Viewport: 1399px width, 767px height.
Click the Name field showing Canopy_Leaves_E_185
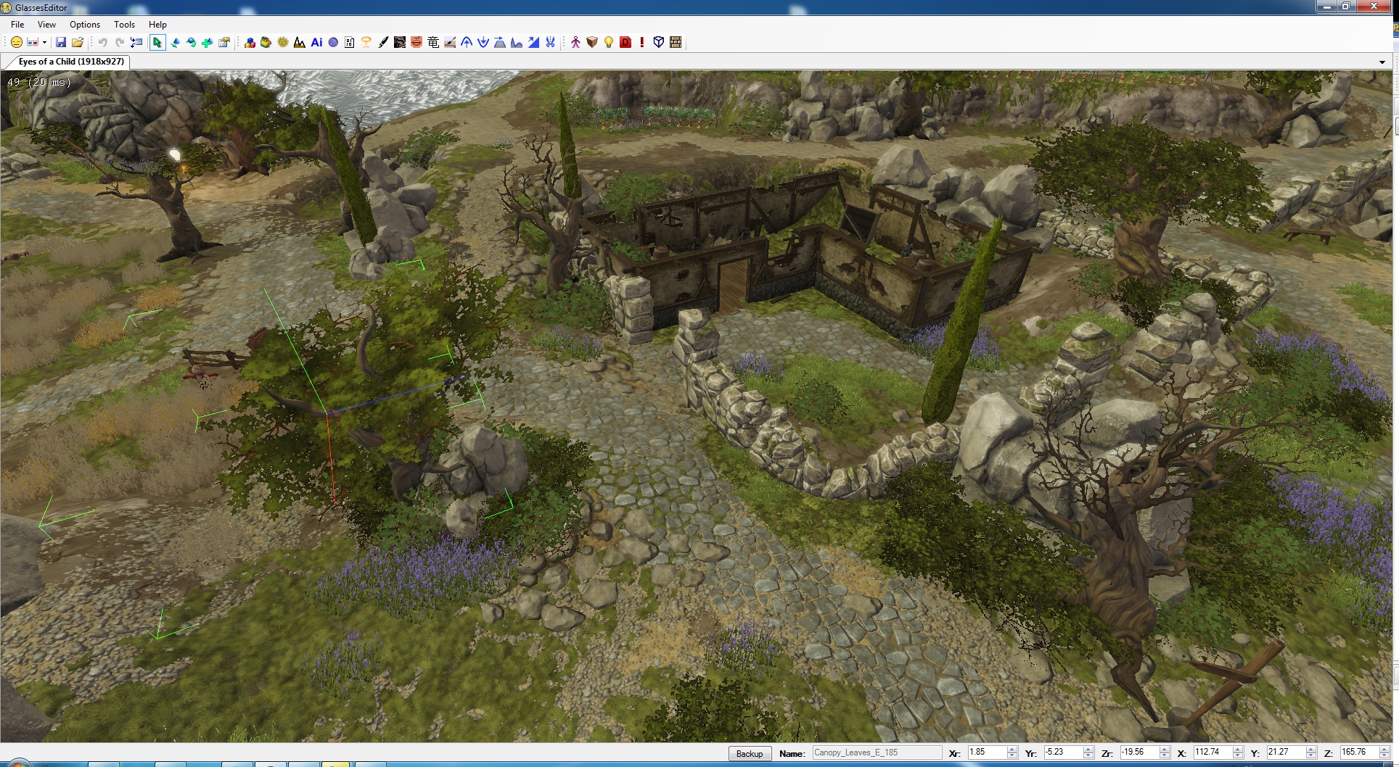(876, 753)
